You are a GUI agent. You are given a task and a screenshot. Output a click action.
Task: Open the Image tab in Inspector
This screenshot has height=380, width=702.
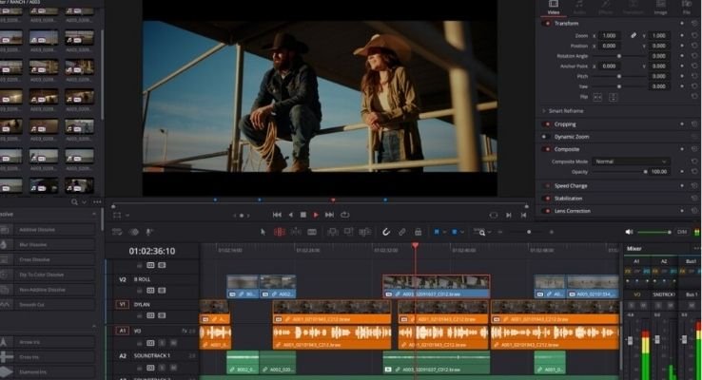coord(660,7)
